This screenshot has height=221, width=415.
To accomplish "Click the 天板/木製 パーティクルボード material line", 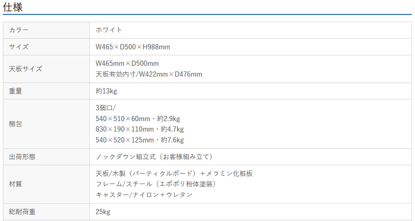I will 174,174.
